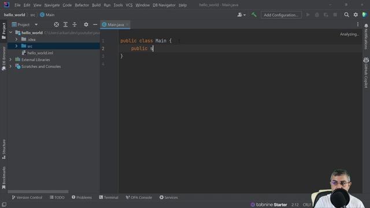Screen dimensions: 370x208
Task: Open the VCS menu
Action: (x=129, y=5)
